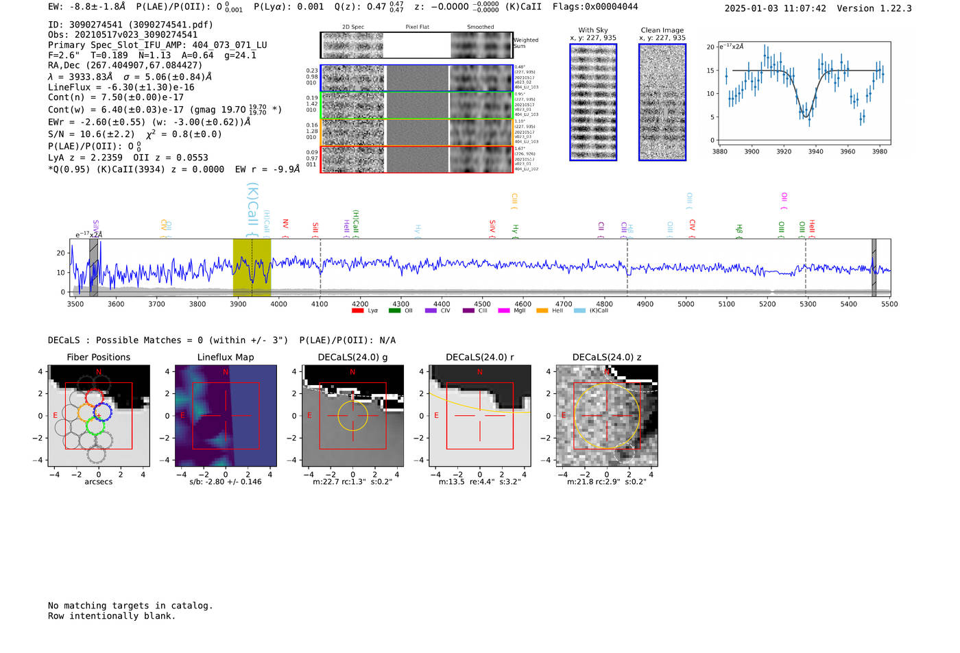Open the Fiber Positions plot
The image size is (960, 653).
99,416
